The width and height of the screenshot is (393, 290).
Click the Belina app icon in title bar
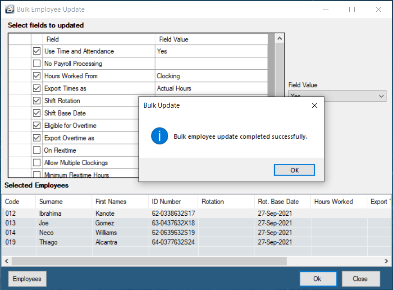(x=10, y=9)
